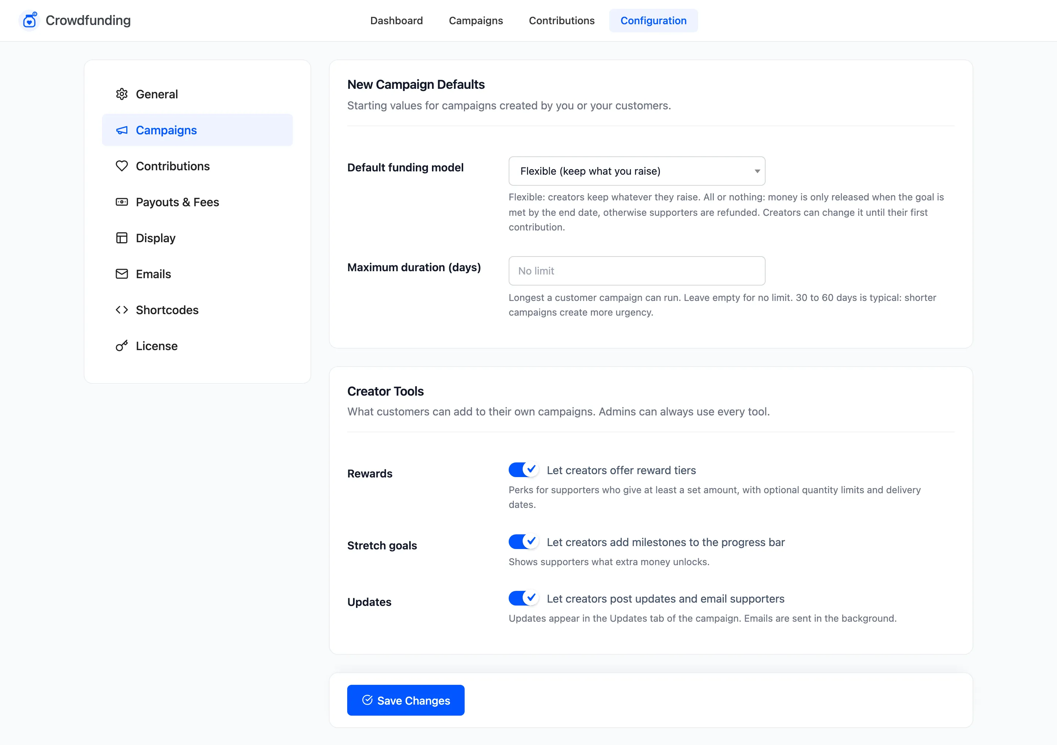
Task: Click the Crowdfunding title text
Action: (88, 20)
